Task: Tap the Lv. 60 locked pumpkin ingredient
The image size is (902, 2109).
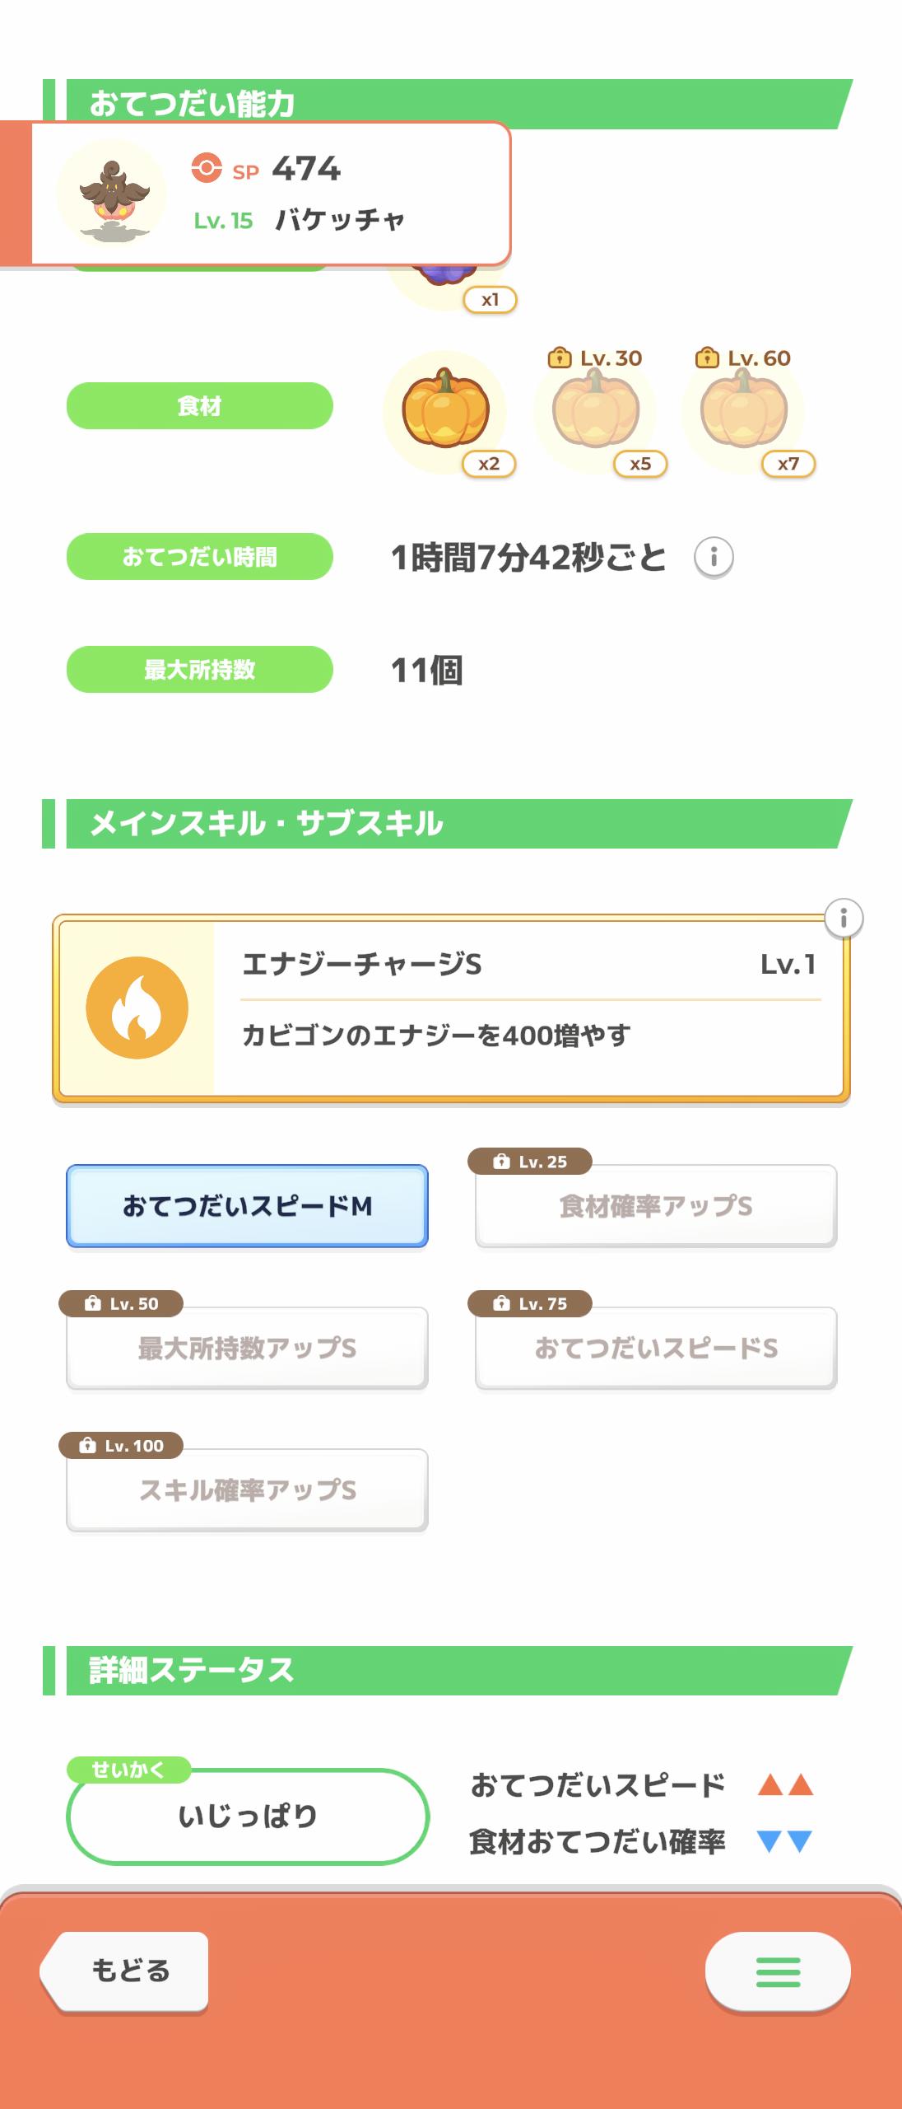Action: (x=743, y=410)
